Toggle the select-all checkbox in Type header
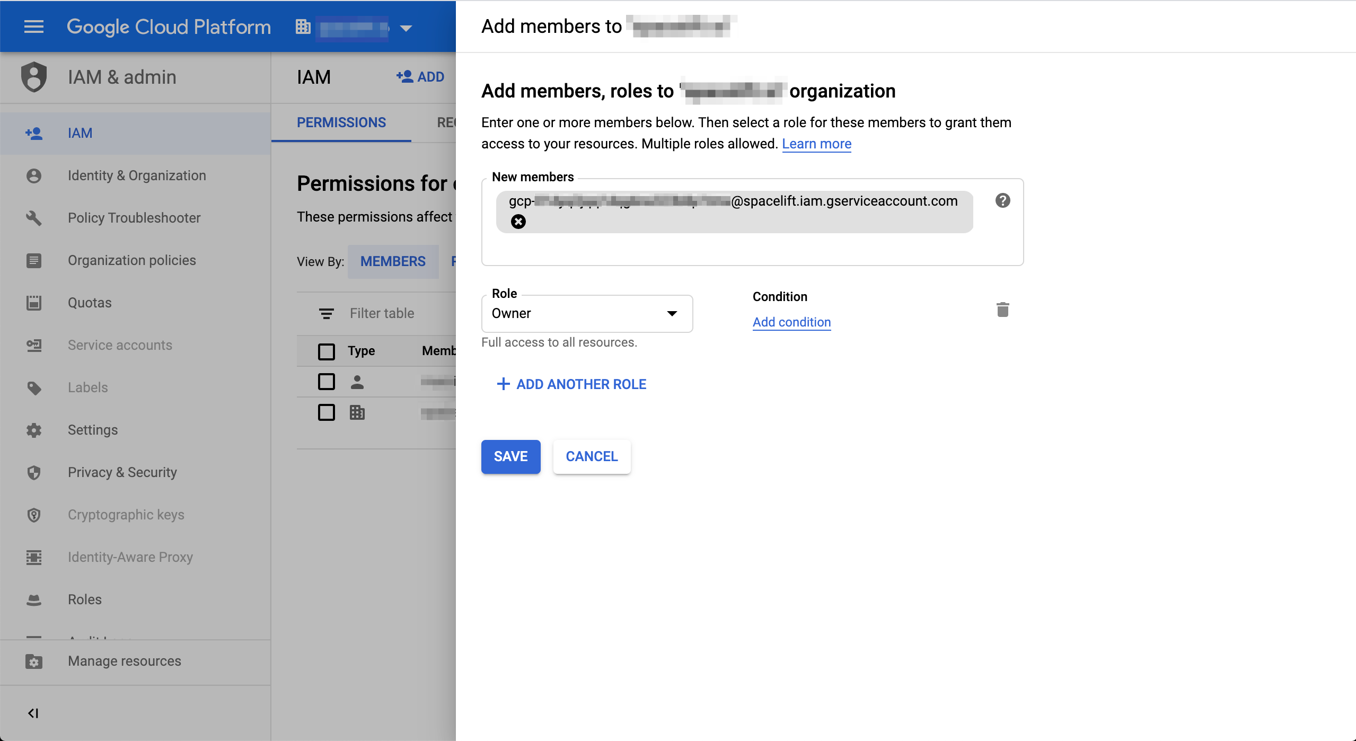The image size is (1356, 741). [327, 351]
